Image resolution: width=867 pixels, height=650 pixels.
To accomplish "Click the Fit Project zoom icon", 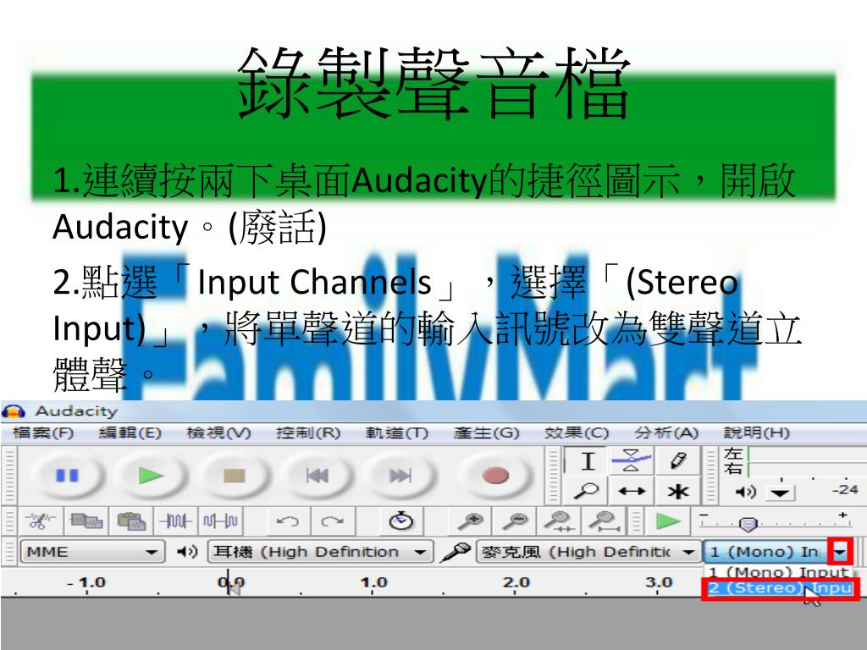I will tap(604, 521).
